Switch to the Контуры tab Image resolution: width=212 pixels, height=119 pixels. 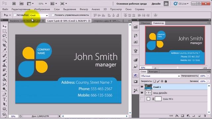153,72
